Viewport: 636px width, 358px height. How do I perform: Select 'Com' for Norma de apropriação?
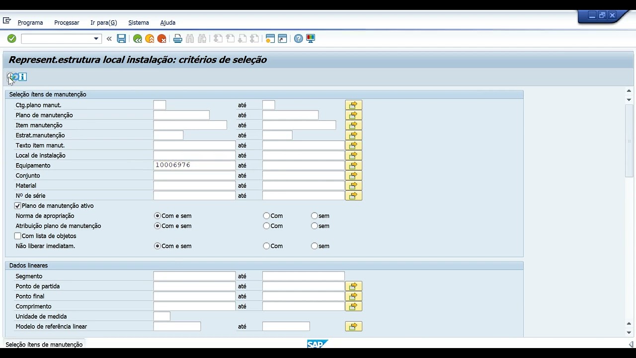[x=266, y=216]
